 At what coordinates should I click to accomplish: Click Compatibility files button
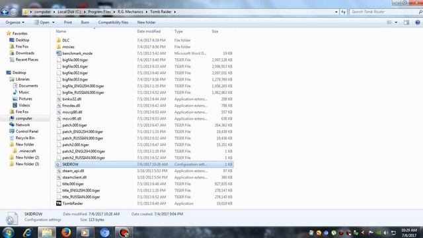(113, 22)
